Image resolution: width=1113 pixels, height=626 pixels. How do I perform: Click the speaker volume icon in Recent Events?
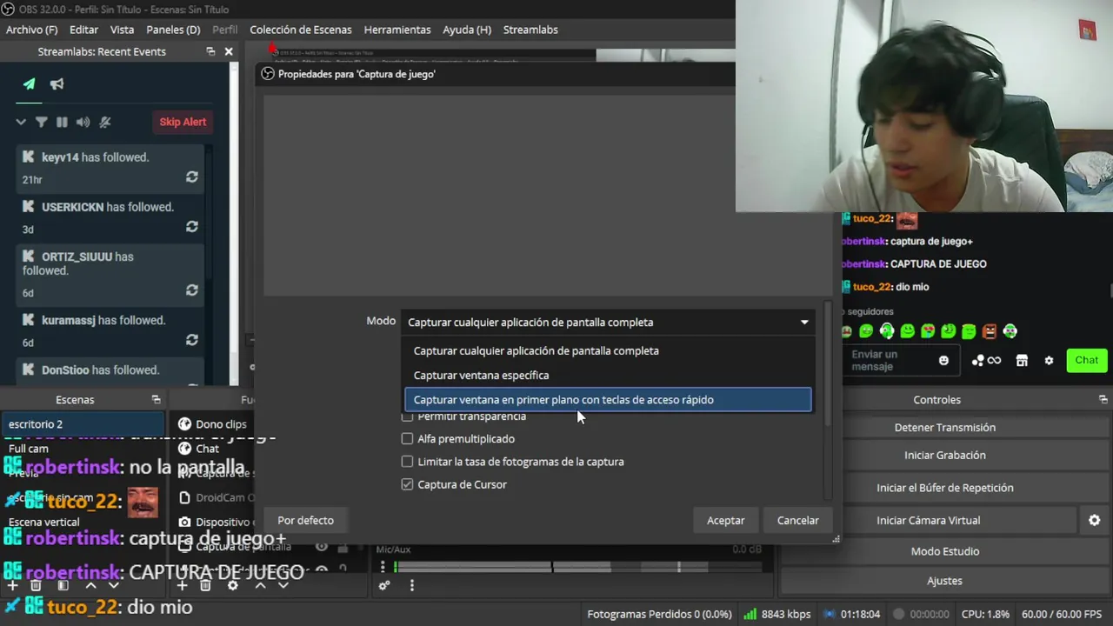83,123
